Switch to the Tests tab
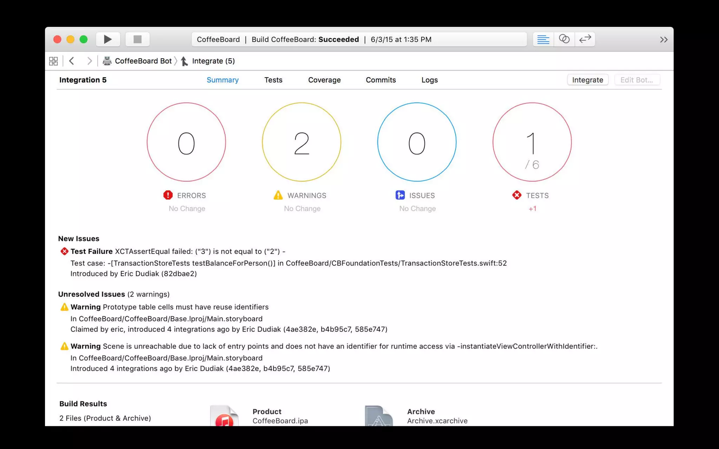Viewport: 719px width, 449px height. point(273,80)
